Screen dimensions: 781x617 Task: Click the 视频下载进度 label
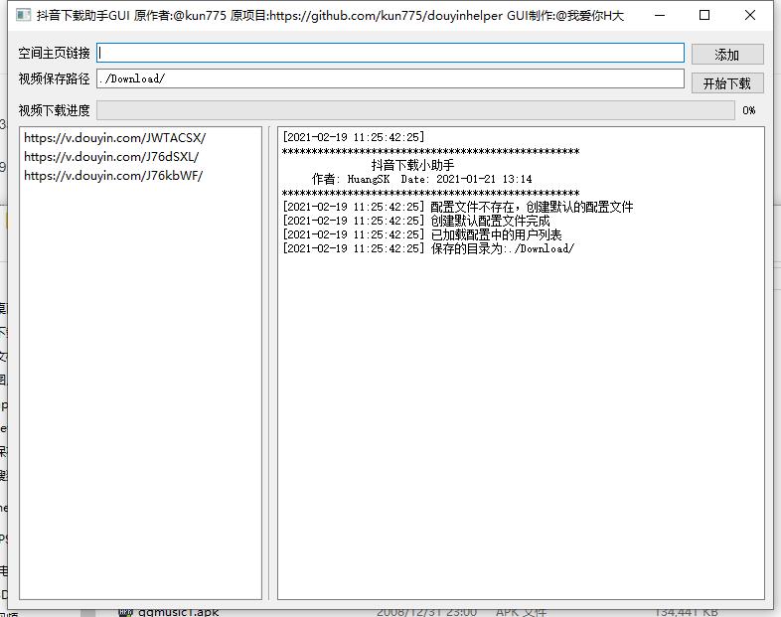tap(54, 110)
